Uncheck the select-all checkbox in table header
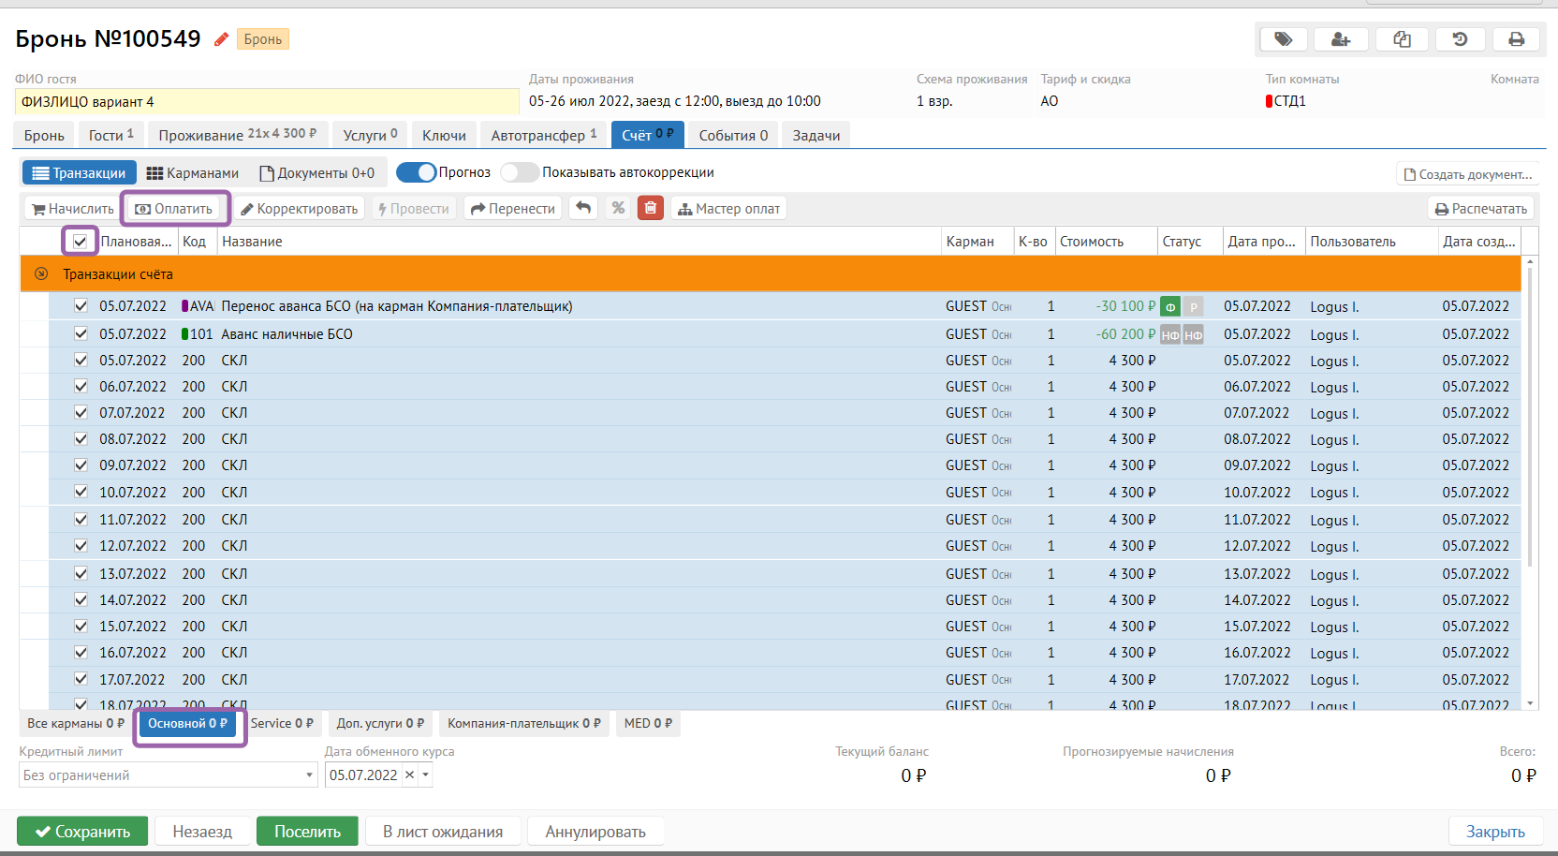Viewport: 1558px width, 856px height. tap(81, 242)
